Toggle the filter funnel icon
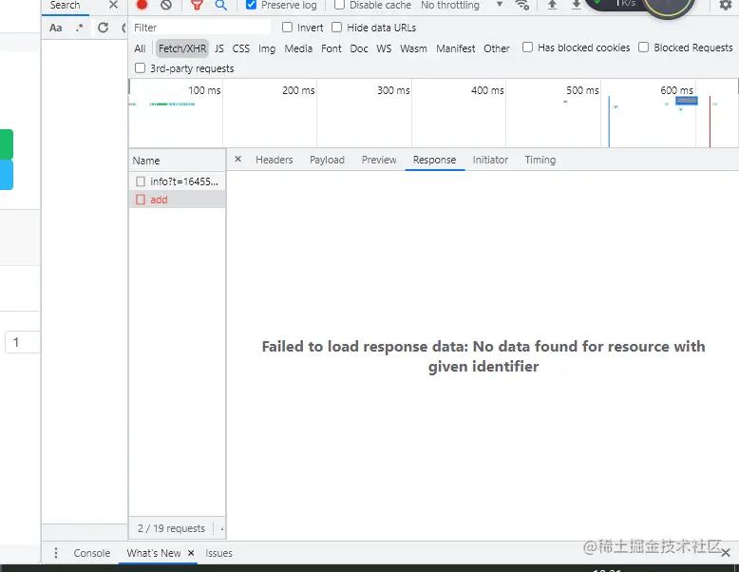This screenshot has height=572, width=739. [x=197, y=5]
